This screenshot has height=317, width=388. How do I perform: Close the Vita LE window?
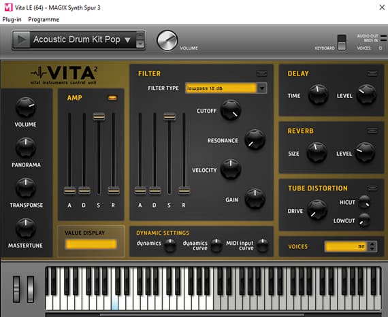[382, 7]
